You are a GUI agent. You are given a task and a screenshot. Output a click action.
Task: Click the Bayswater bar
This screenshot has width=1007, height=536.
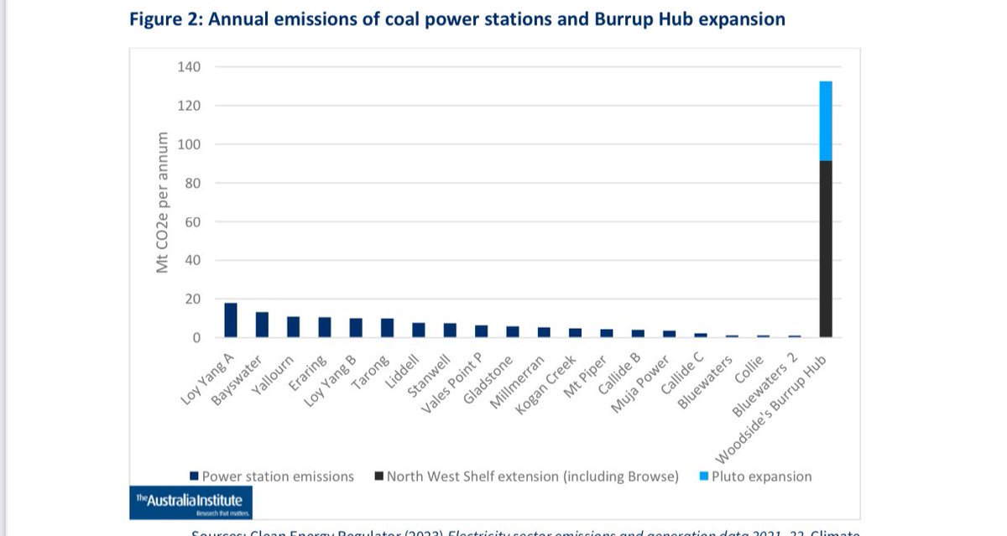tap(262, 325)
